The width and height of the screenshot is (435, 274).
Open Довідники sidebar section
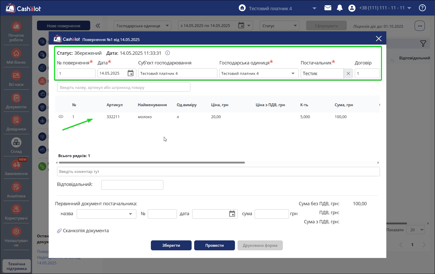point(16,123)
